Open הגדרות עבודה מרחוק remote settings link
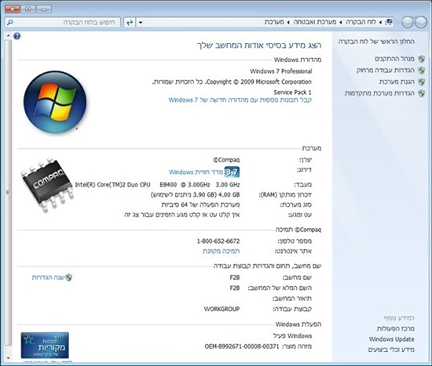Viewport: 432px width, 366px height. (x=386, y=70)
